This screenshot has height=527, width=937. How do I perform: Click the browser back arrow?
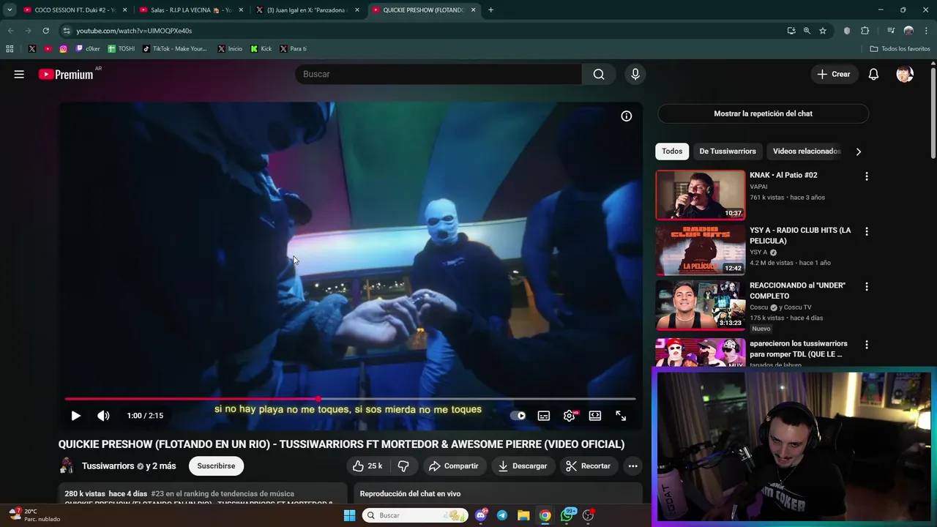(x=10, y=31)
